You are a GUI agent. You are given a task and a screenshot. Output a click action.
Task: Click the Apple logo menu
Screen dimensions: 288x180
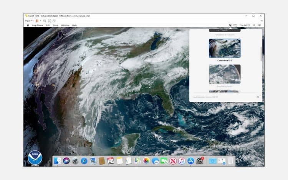[x=28, y=25]
